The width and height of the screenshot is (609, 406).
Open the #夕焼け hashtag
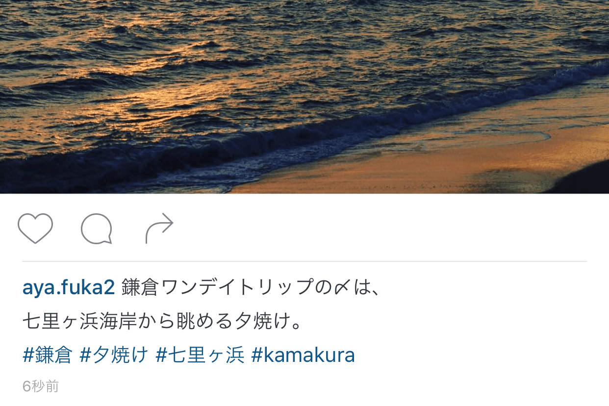pos(114,355)
